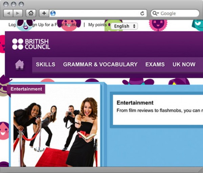Image resolution: width=203 pixels, height=173 pixels.
Task: Open the magnifier search options dropdown
Action: point(156,13)
